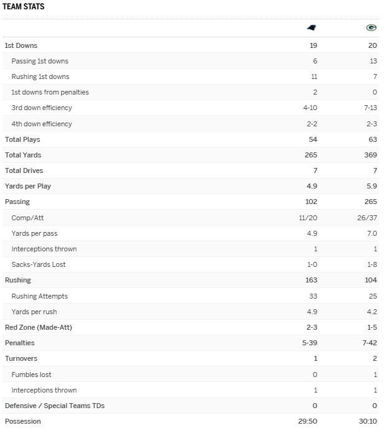The width and height of the screenshot is (388, 433).
Task: Click the Rushing Attempts label
Action: (x=40, y=296)
